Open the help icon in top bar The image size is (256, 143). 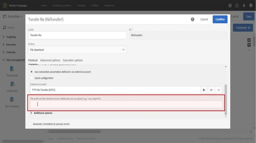click(x=230, y=5)
